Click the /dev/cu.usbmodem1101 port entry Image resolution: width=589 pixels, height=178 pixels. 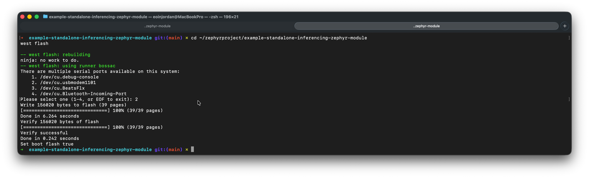pyautogui.click(x=68, y=83)
